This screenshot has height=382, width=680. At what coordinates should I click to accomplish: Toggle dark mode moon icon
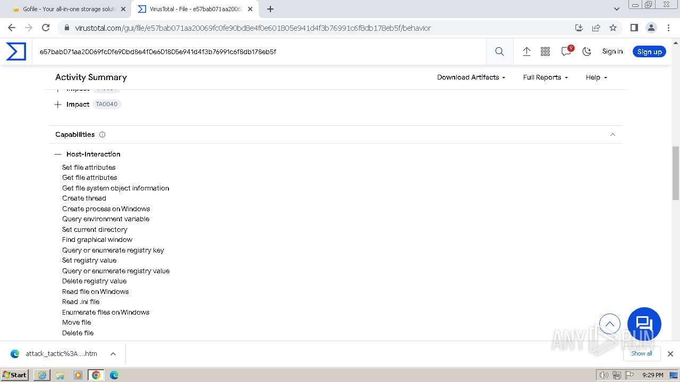point(586,51)
